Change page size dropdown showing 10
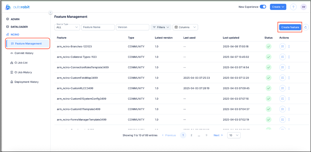Viewport: 311px width, 152px height. (234, 135)
